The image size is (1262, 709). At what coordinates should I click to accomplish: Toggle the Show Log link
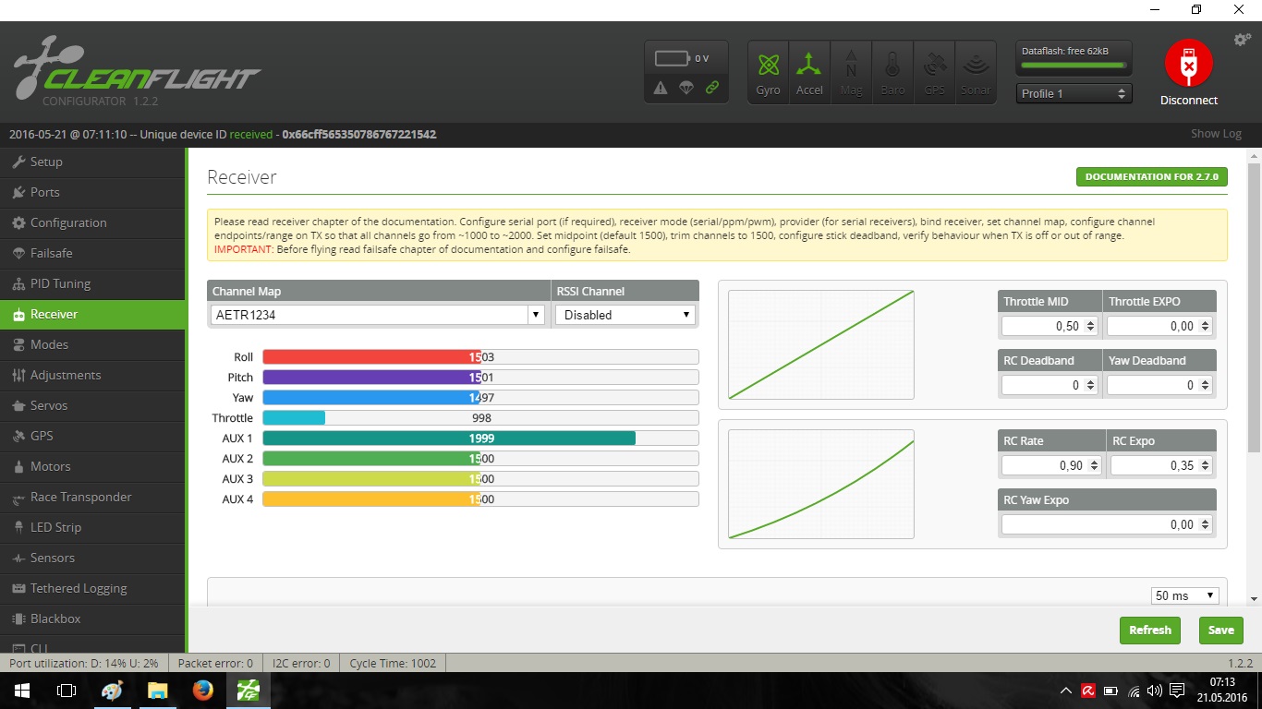(x=1216, y=134)
